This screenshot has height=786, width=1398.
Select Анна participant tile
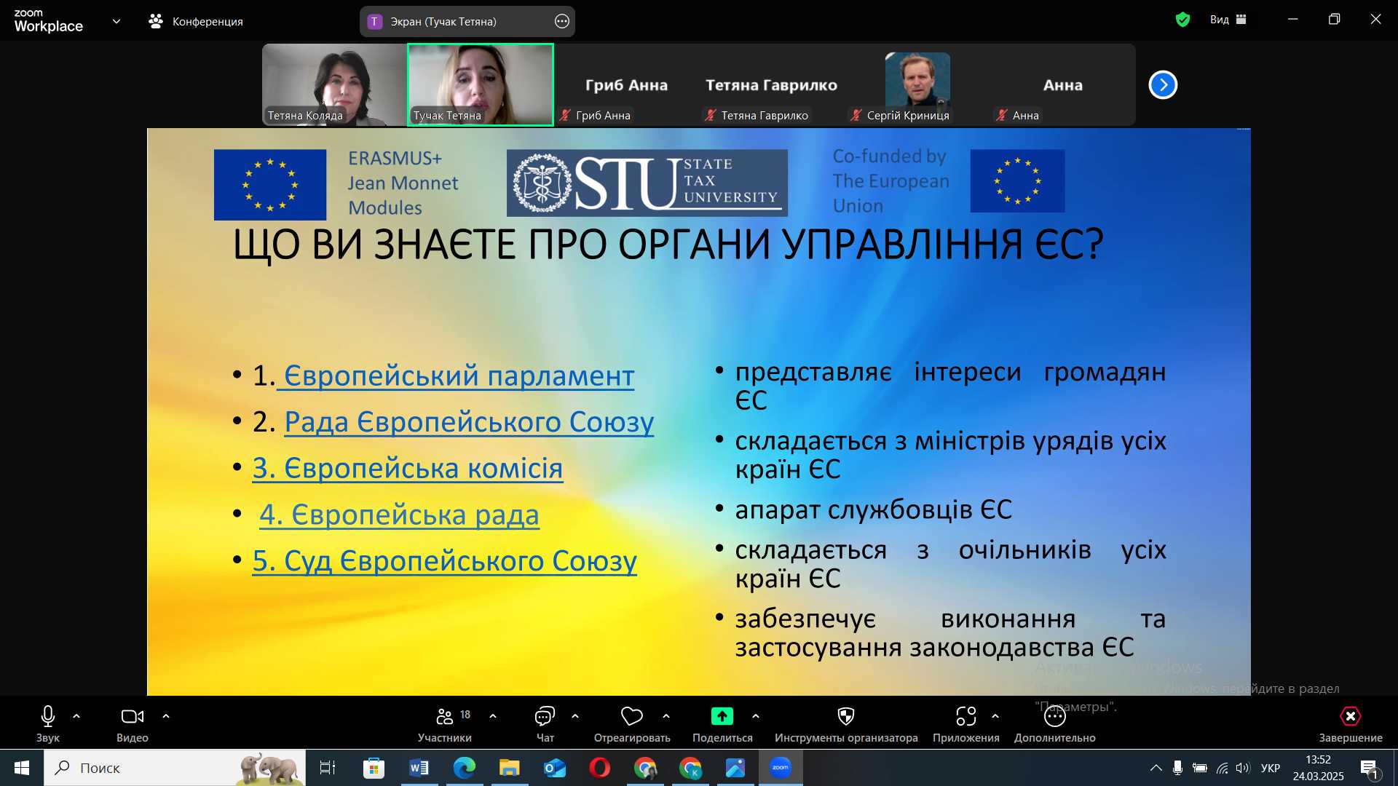tap(1062, 84)
